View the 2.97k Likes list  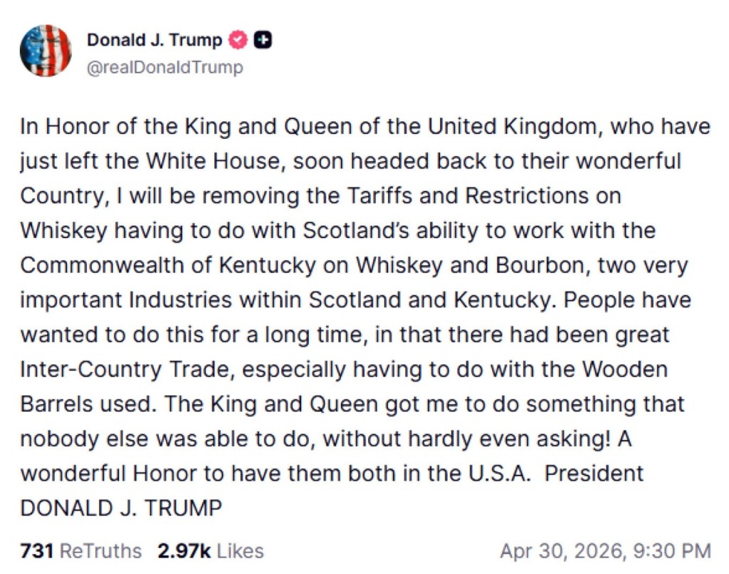[x=209, y=550]
